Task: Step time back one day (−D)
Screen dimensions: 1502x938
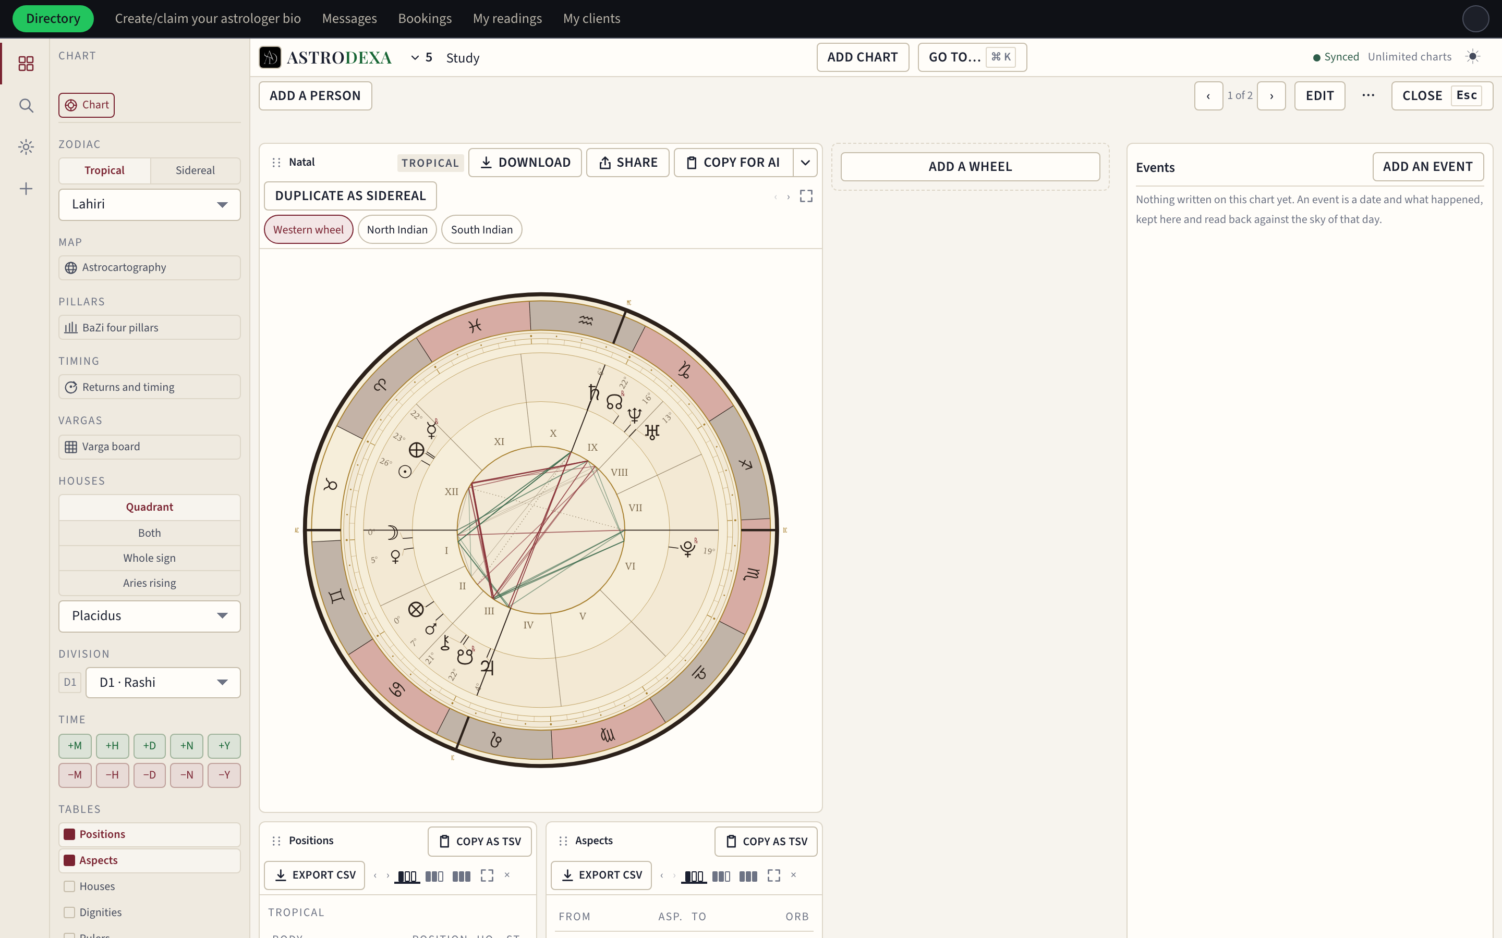Action: [x=150, y=775]
